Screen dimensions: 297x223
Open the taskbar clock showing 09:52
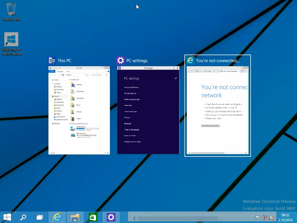point(285,217)
